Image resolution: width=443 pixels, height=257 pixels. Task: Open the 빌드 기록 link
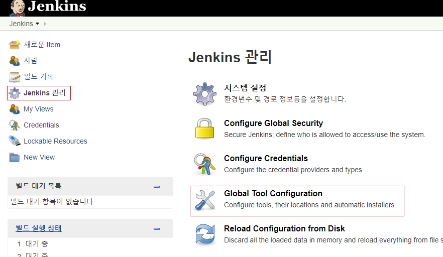tap(39, 76)
